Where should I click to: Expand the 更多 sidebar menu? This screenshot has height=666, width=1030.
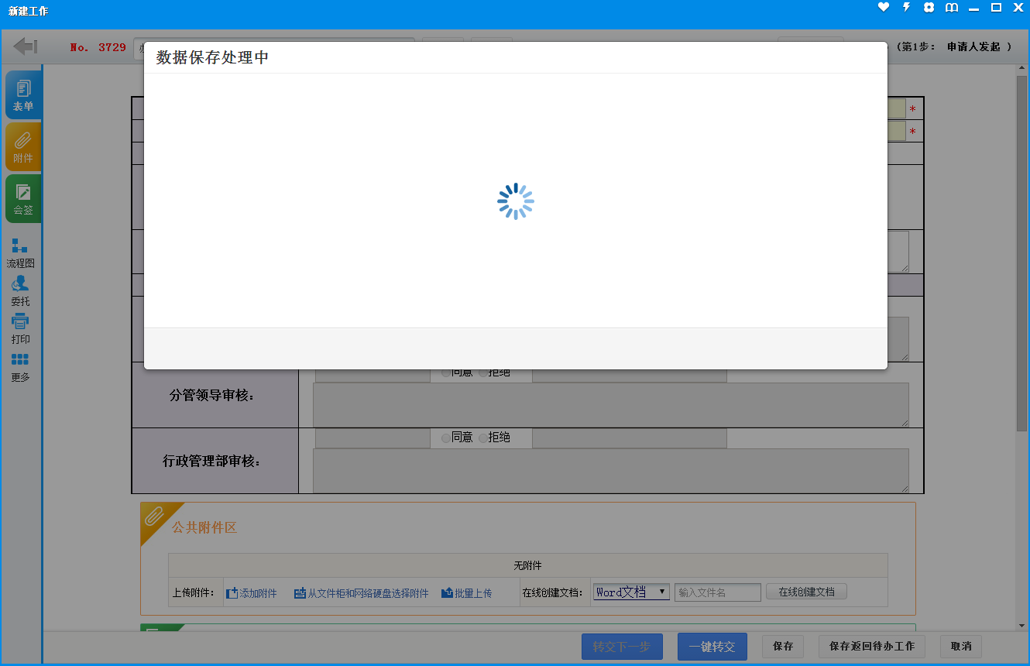pyautogui.click(x=20, y=366)
